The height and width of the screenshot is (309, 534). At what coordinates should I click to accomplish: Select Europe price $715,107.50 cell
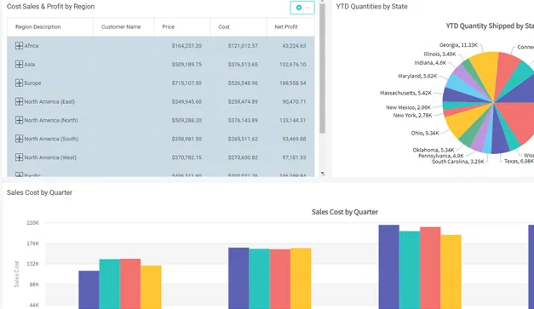point(187,83)
